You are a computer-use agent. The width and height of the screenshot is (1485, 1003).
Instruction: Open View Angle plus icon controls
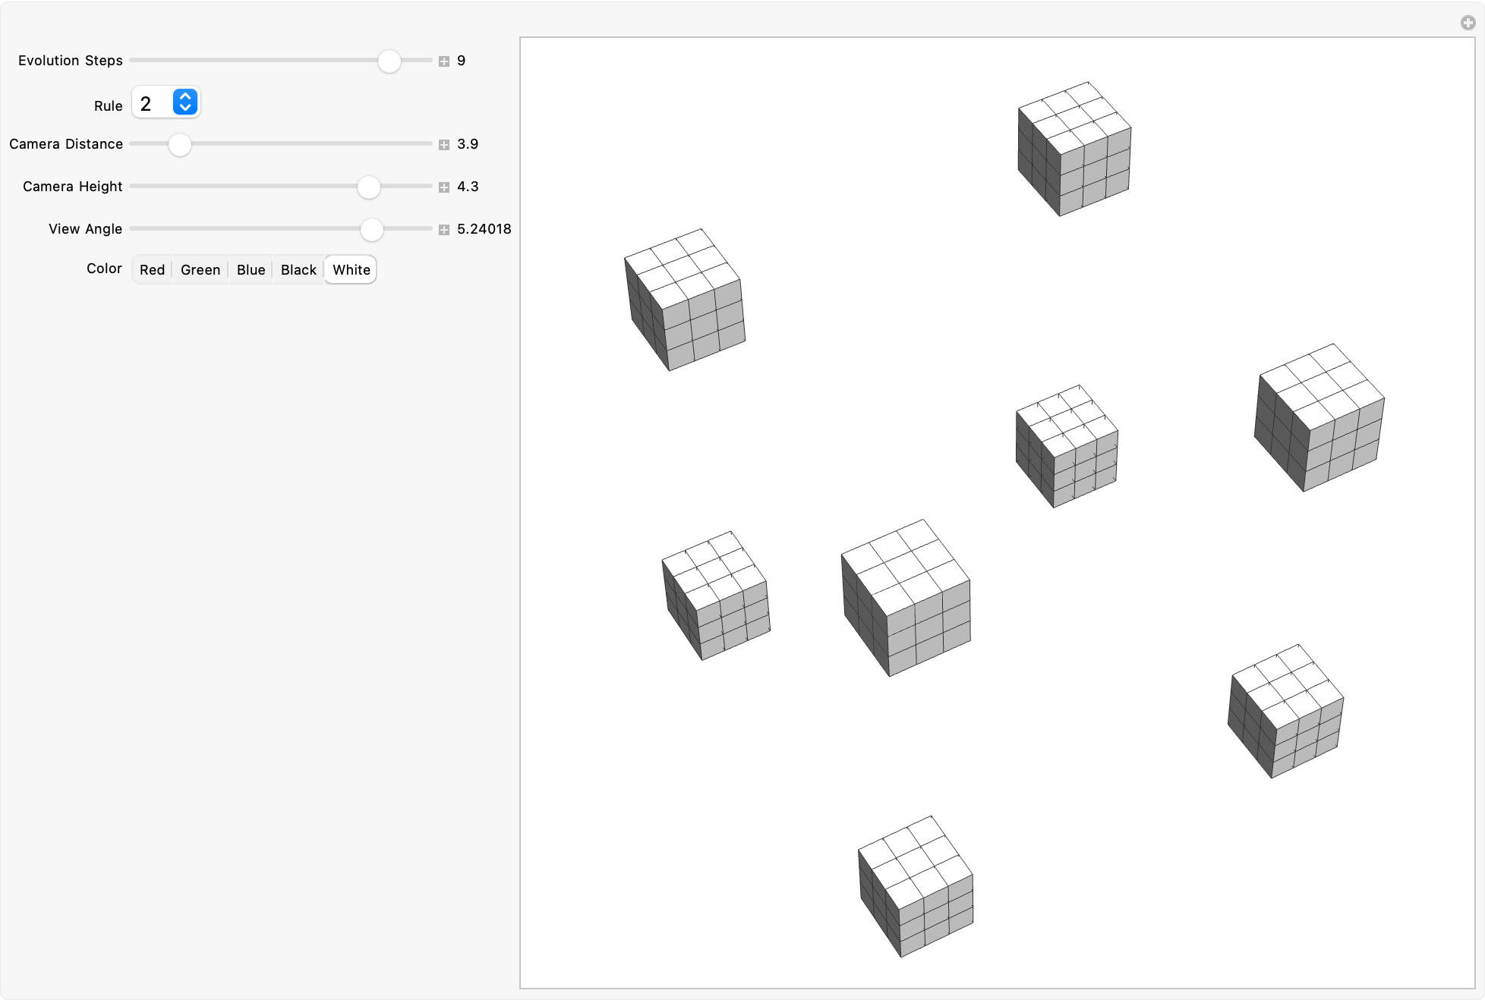click(444, 230)
